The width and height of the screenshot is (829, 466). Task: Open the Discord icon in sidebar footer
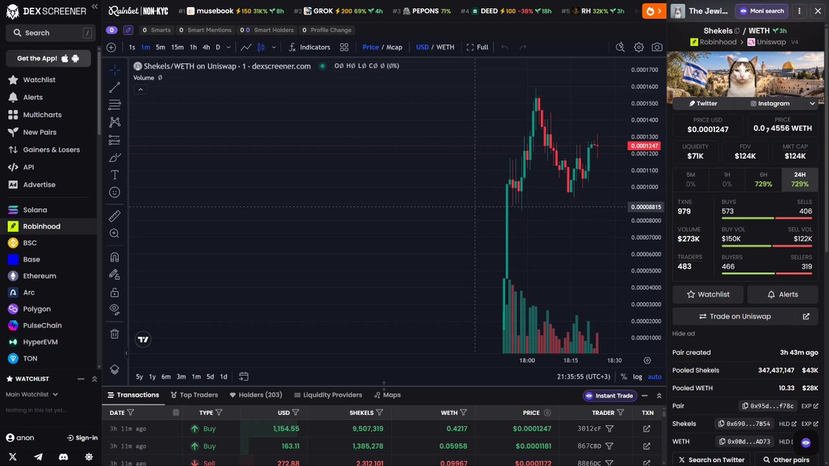[64, 456]
